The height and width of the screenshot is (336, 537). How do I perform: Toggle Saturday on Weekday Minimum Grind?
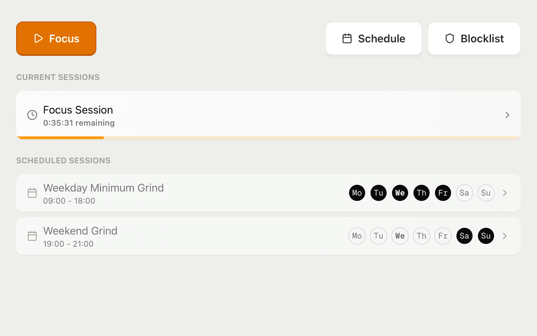coord(464,193)
